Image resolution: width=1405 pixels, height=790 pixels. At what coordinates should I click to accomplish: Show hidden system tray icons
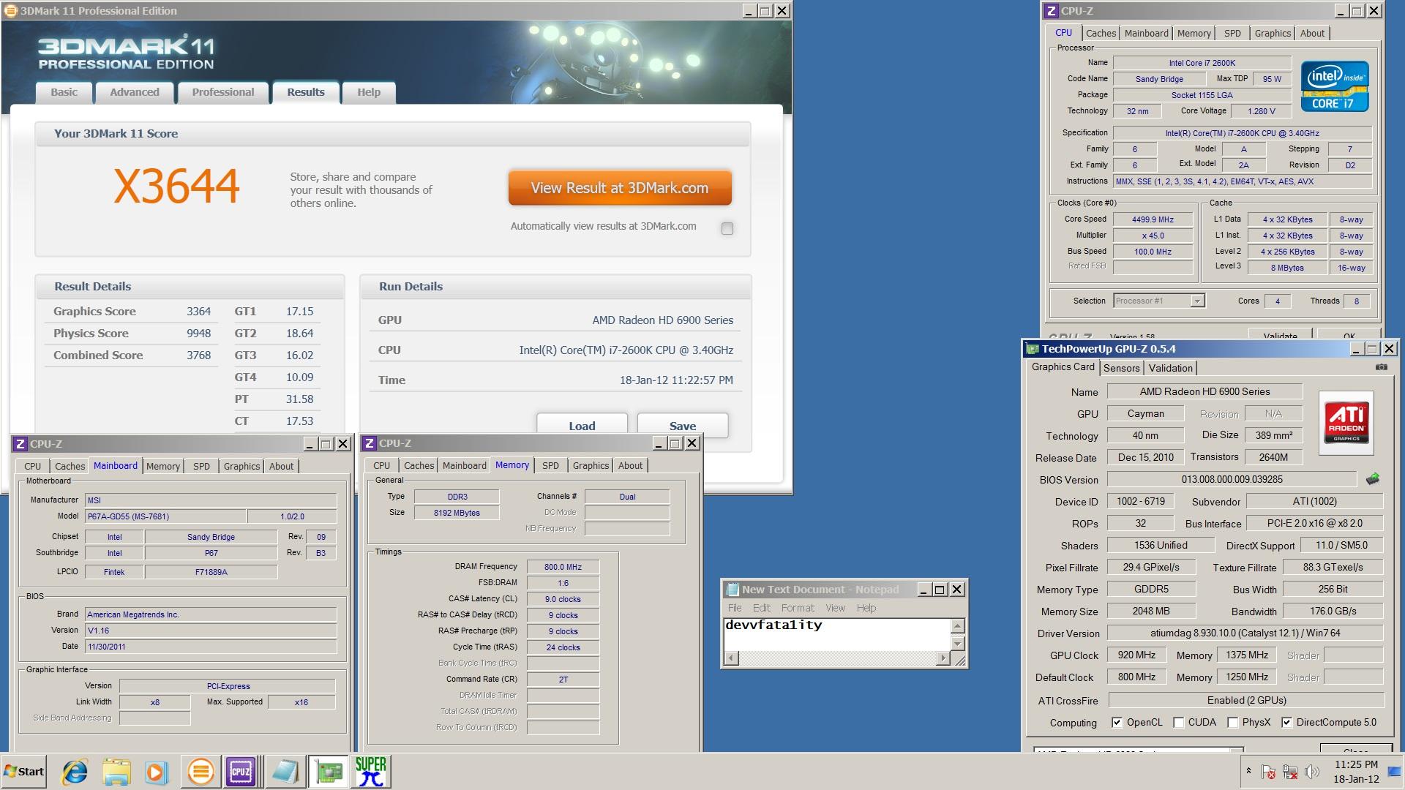pyautogui.click(x=1248, y=771)
